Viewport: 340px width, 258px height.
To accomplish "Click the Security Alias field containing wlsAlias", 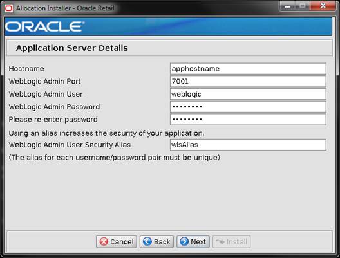I will click(248, 145).
